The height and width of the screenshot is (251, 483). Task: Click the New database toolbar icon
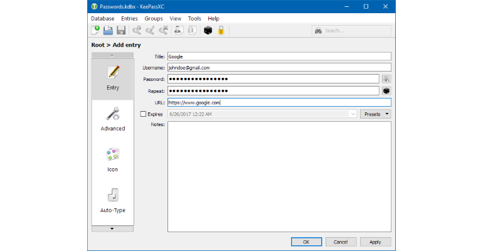(x=95, y=30)
